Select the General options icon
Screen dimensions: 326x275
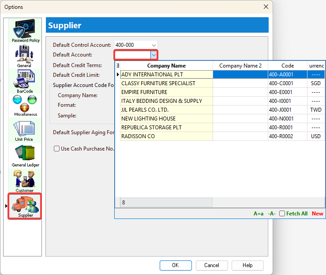click(24, 55)
